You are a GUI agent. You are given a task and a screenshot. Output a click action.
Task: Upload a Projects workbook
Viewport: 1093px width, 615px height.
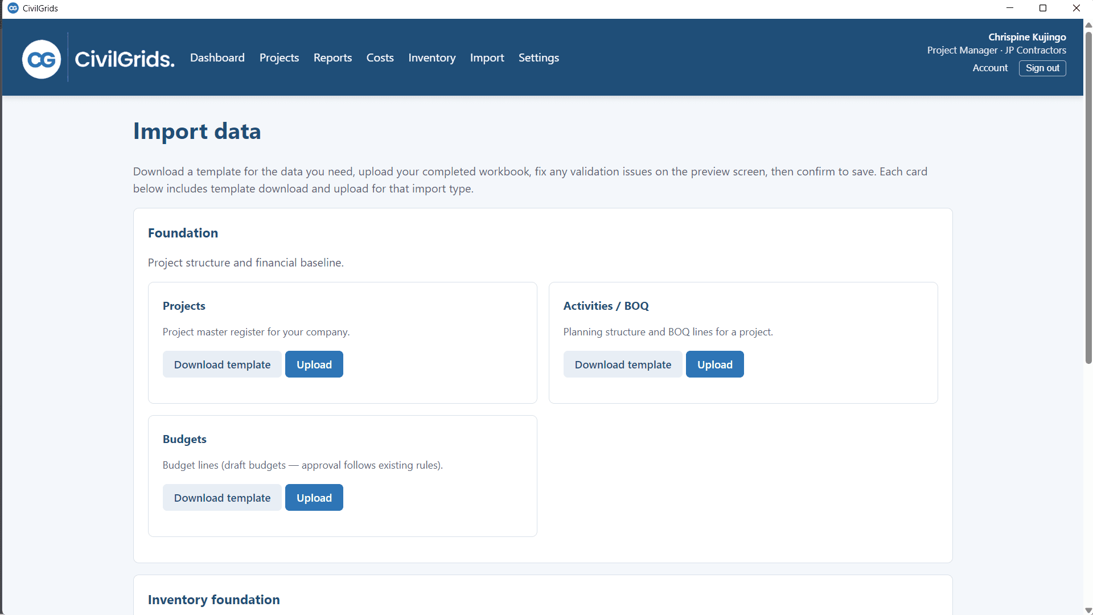pos(314,364)
